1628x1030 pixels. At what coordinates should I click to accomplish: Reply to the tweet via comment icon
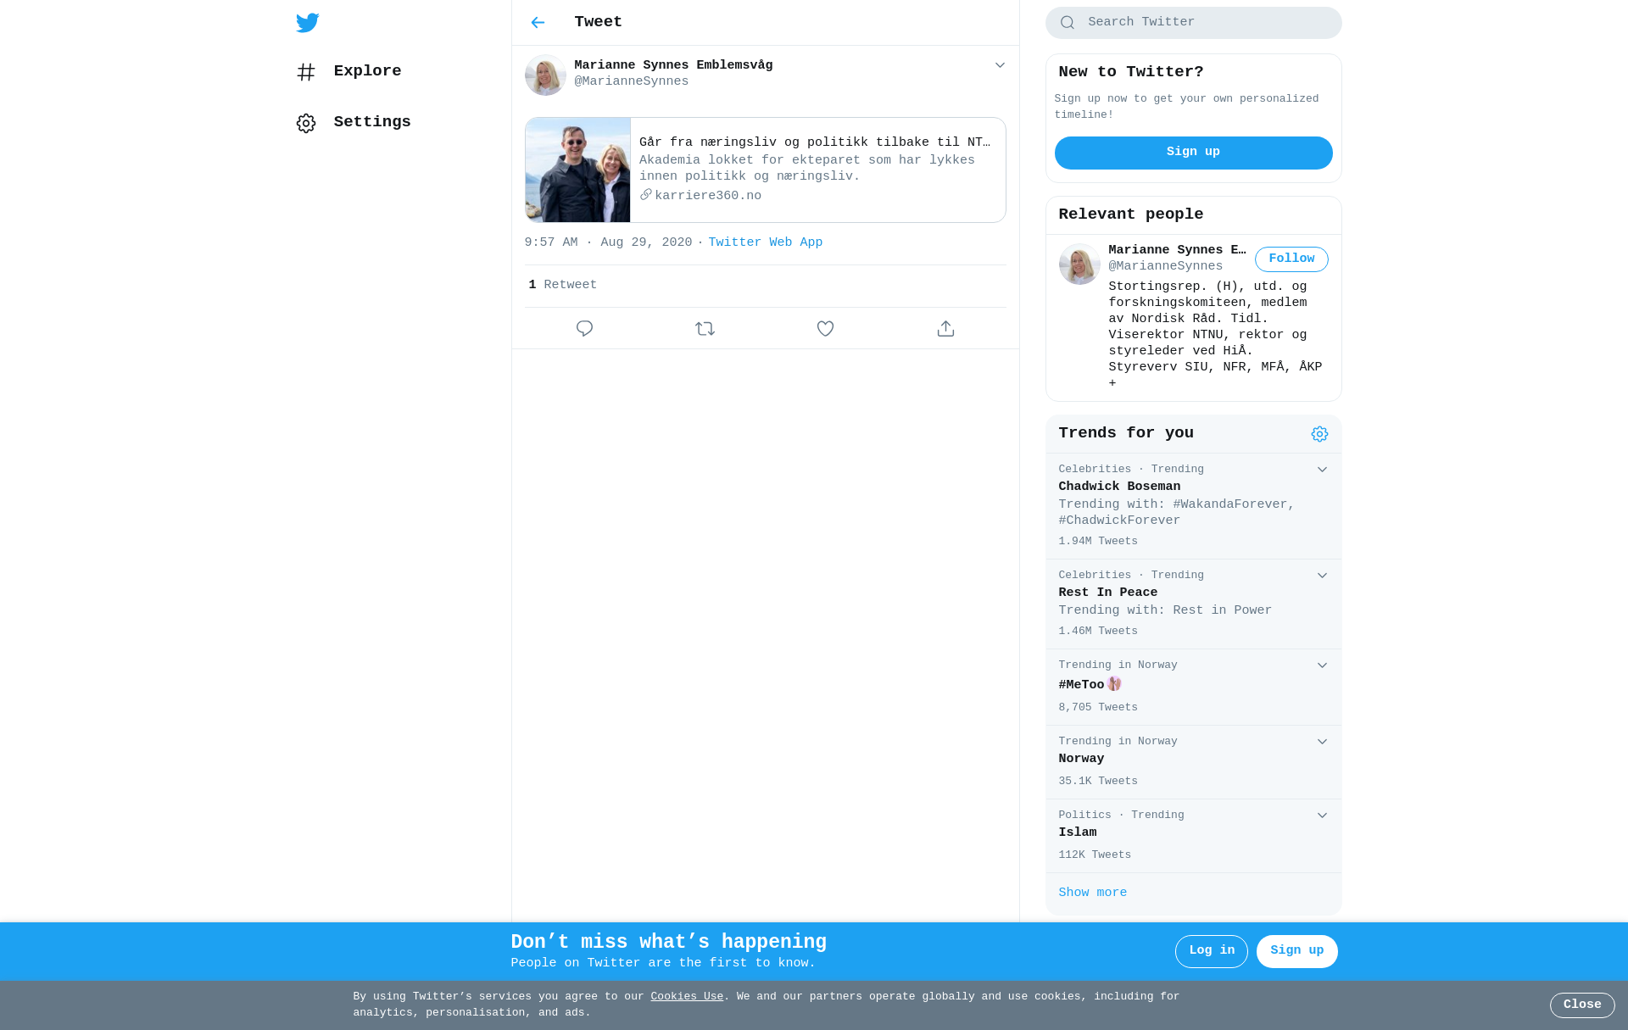584,328
